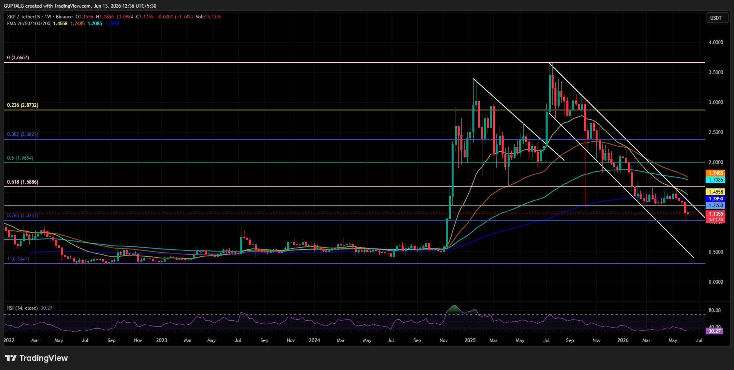734x370 pixels.
Task: Click the RSI (14, close) indicator label
Action: click(22, 308)
